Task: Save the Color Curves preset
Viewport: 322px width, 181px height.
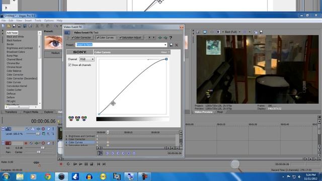Action: pyautogui.click(x=171, y=45)
